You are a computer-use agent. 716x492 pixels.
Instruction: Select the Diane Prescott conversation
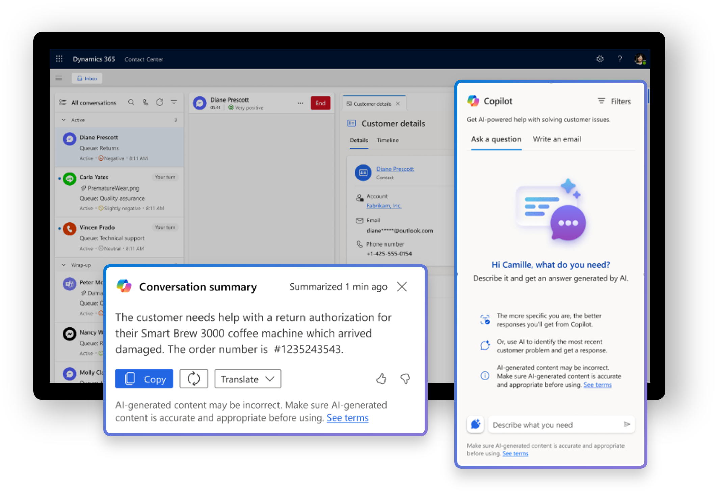[119, 147]
